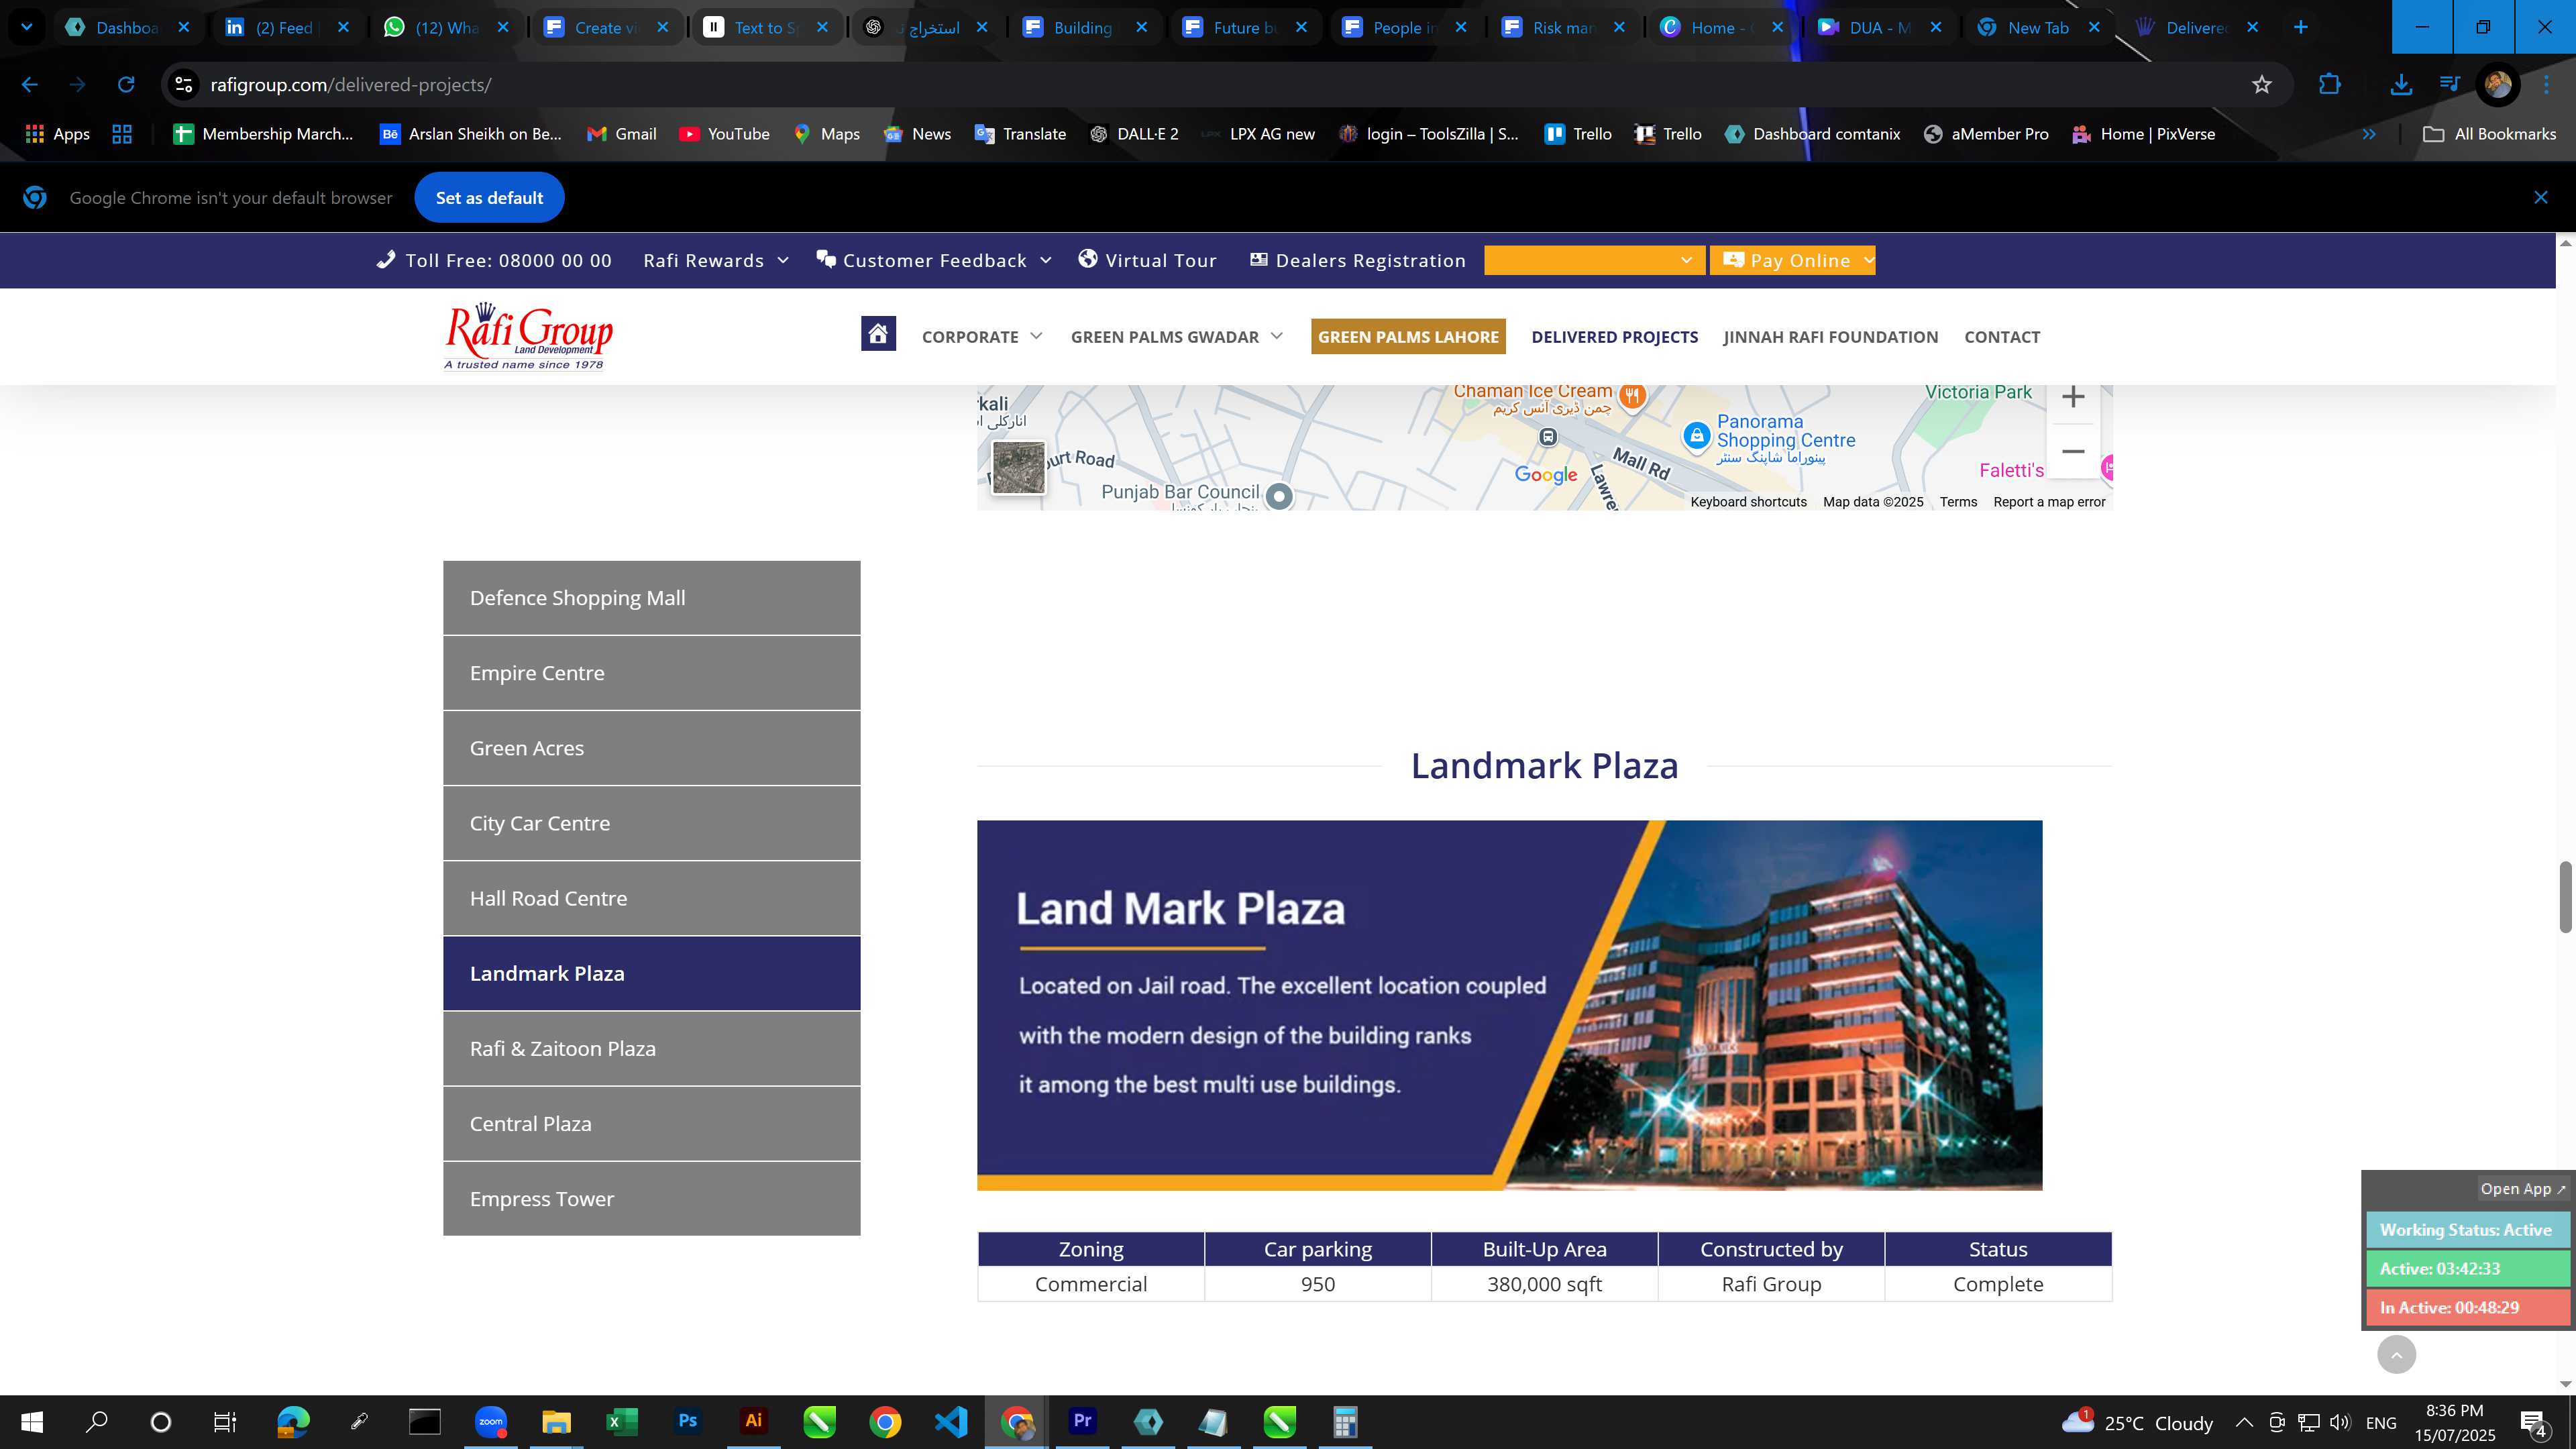Click the page vertical scrollbar thumb
The height and width of the screenshot is (1449, 2576).
coord(2565,896)
